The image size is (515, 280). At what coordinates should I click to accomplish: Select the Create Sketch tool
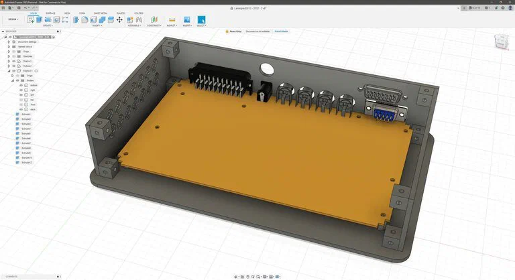click(x=31, y=19)
